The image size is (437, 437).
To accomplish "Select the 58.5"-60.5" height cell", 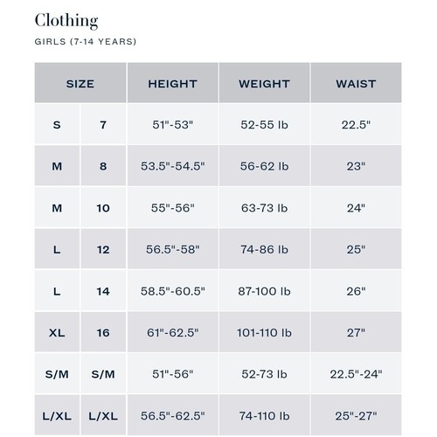I will pyautogui.click(x=173, y=290).
